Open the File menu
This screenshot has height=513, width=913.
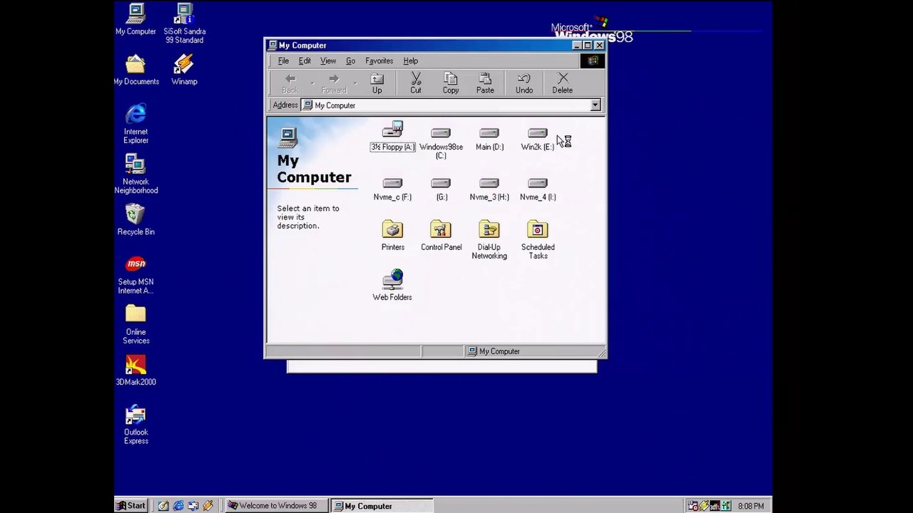pyautogui.click(x=283, y=61)
